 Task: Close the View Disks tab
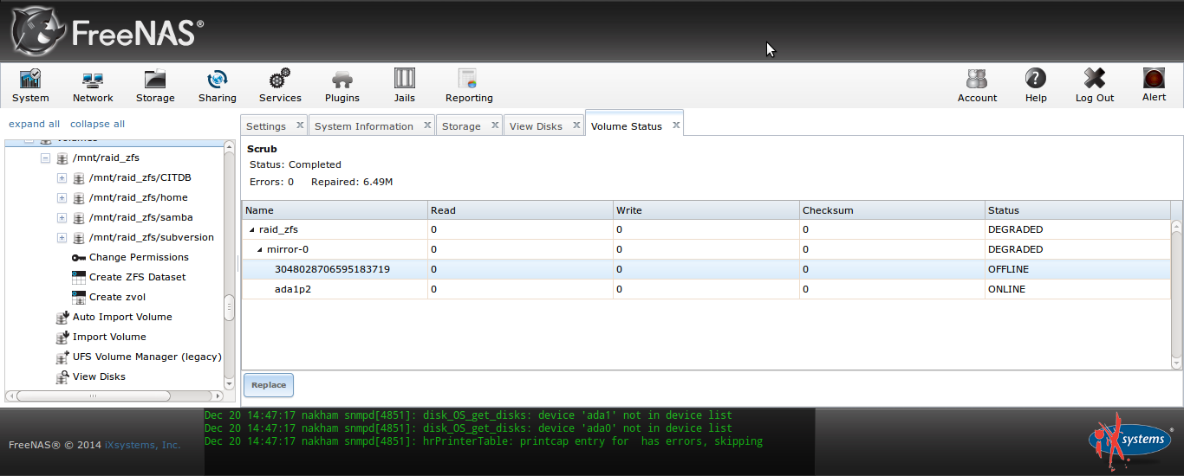[x=576, y=125]
